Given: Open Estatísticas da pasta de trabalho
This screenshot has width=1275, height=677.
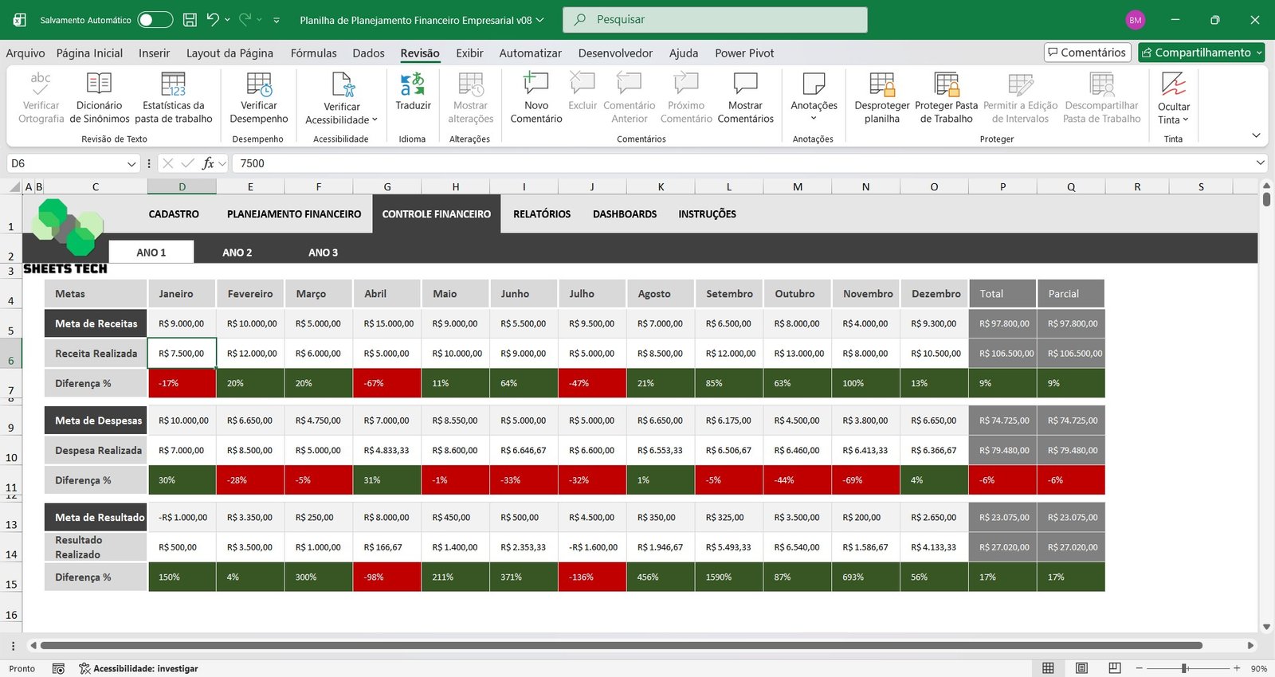Looking at the screenshot, I should tap(173, 84).
